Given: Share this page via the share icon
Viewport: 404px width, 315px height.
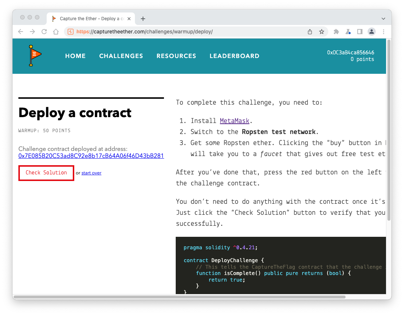Looking at the screenshot, I should click(x=310, y=32).
